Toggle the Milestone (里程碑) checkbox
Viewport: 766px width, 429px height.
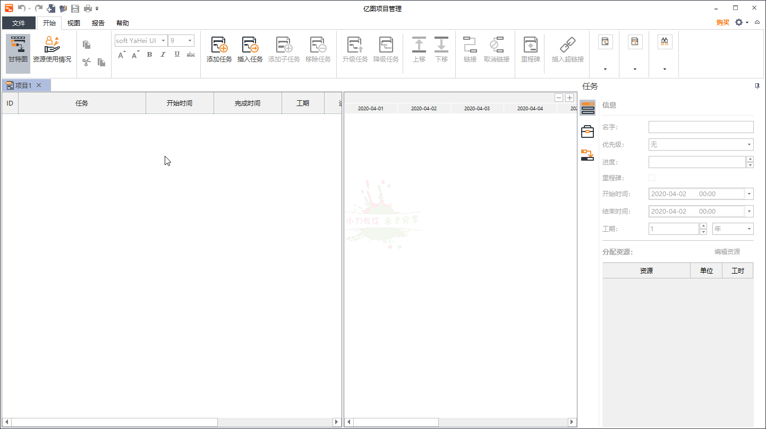(x=652, y=178)
